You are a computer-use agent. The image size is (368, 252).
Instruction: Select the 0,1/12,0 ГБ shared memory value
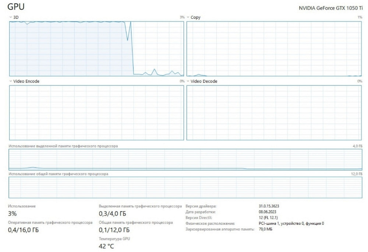pyautogui.click(x=114, y=230)
